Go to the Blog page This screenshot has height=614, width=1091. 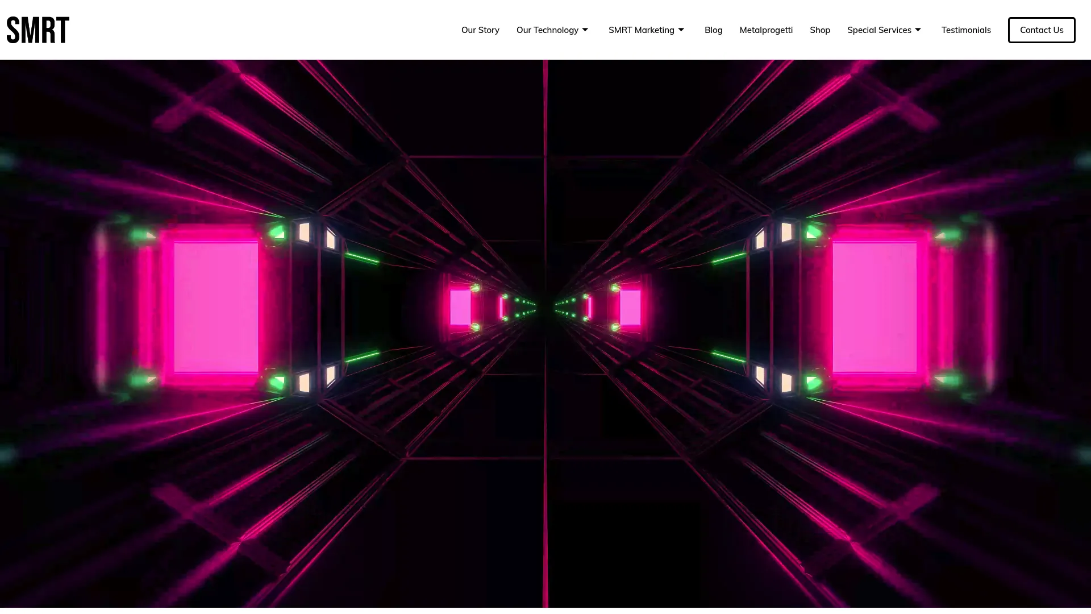pyautogui.click(x=713, y=30)
